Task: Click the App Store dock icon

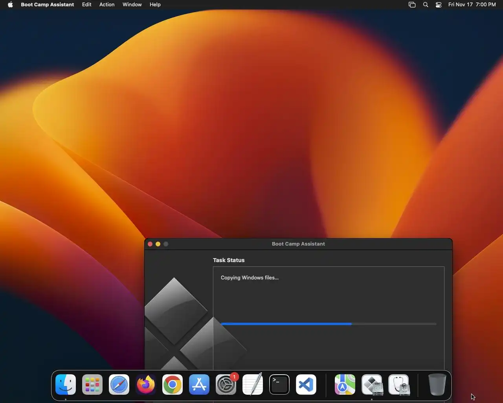Action: point(199,385)
